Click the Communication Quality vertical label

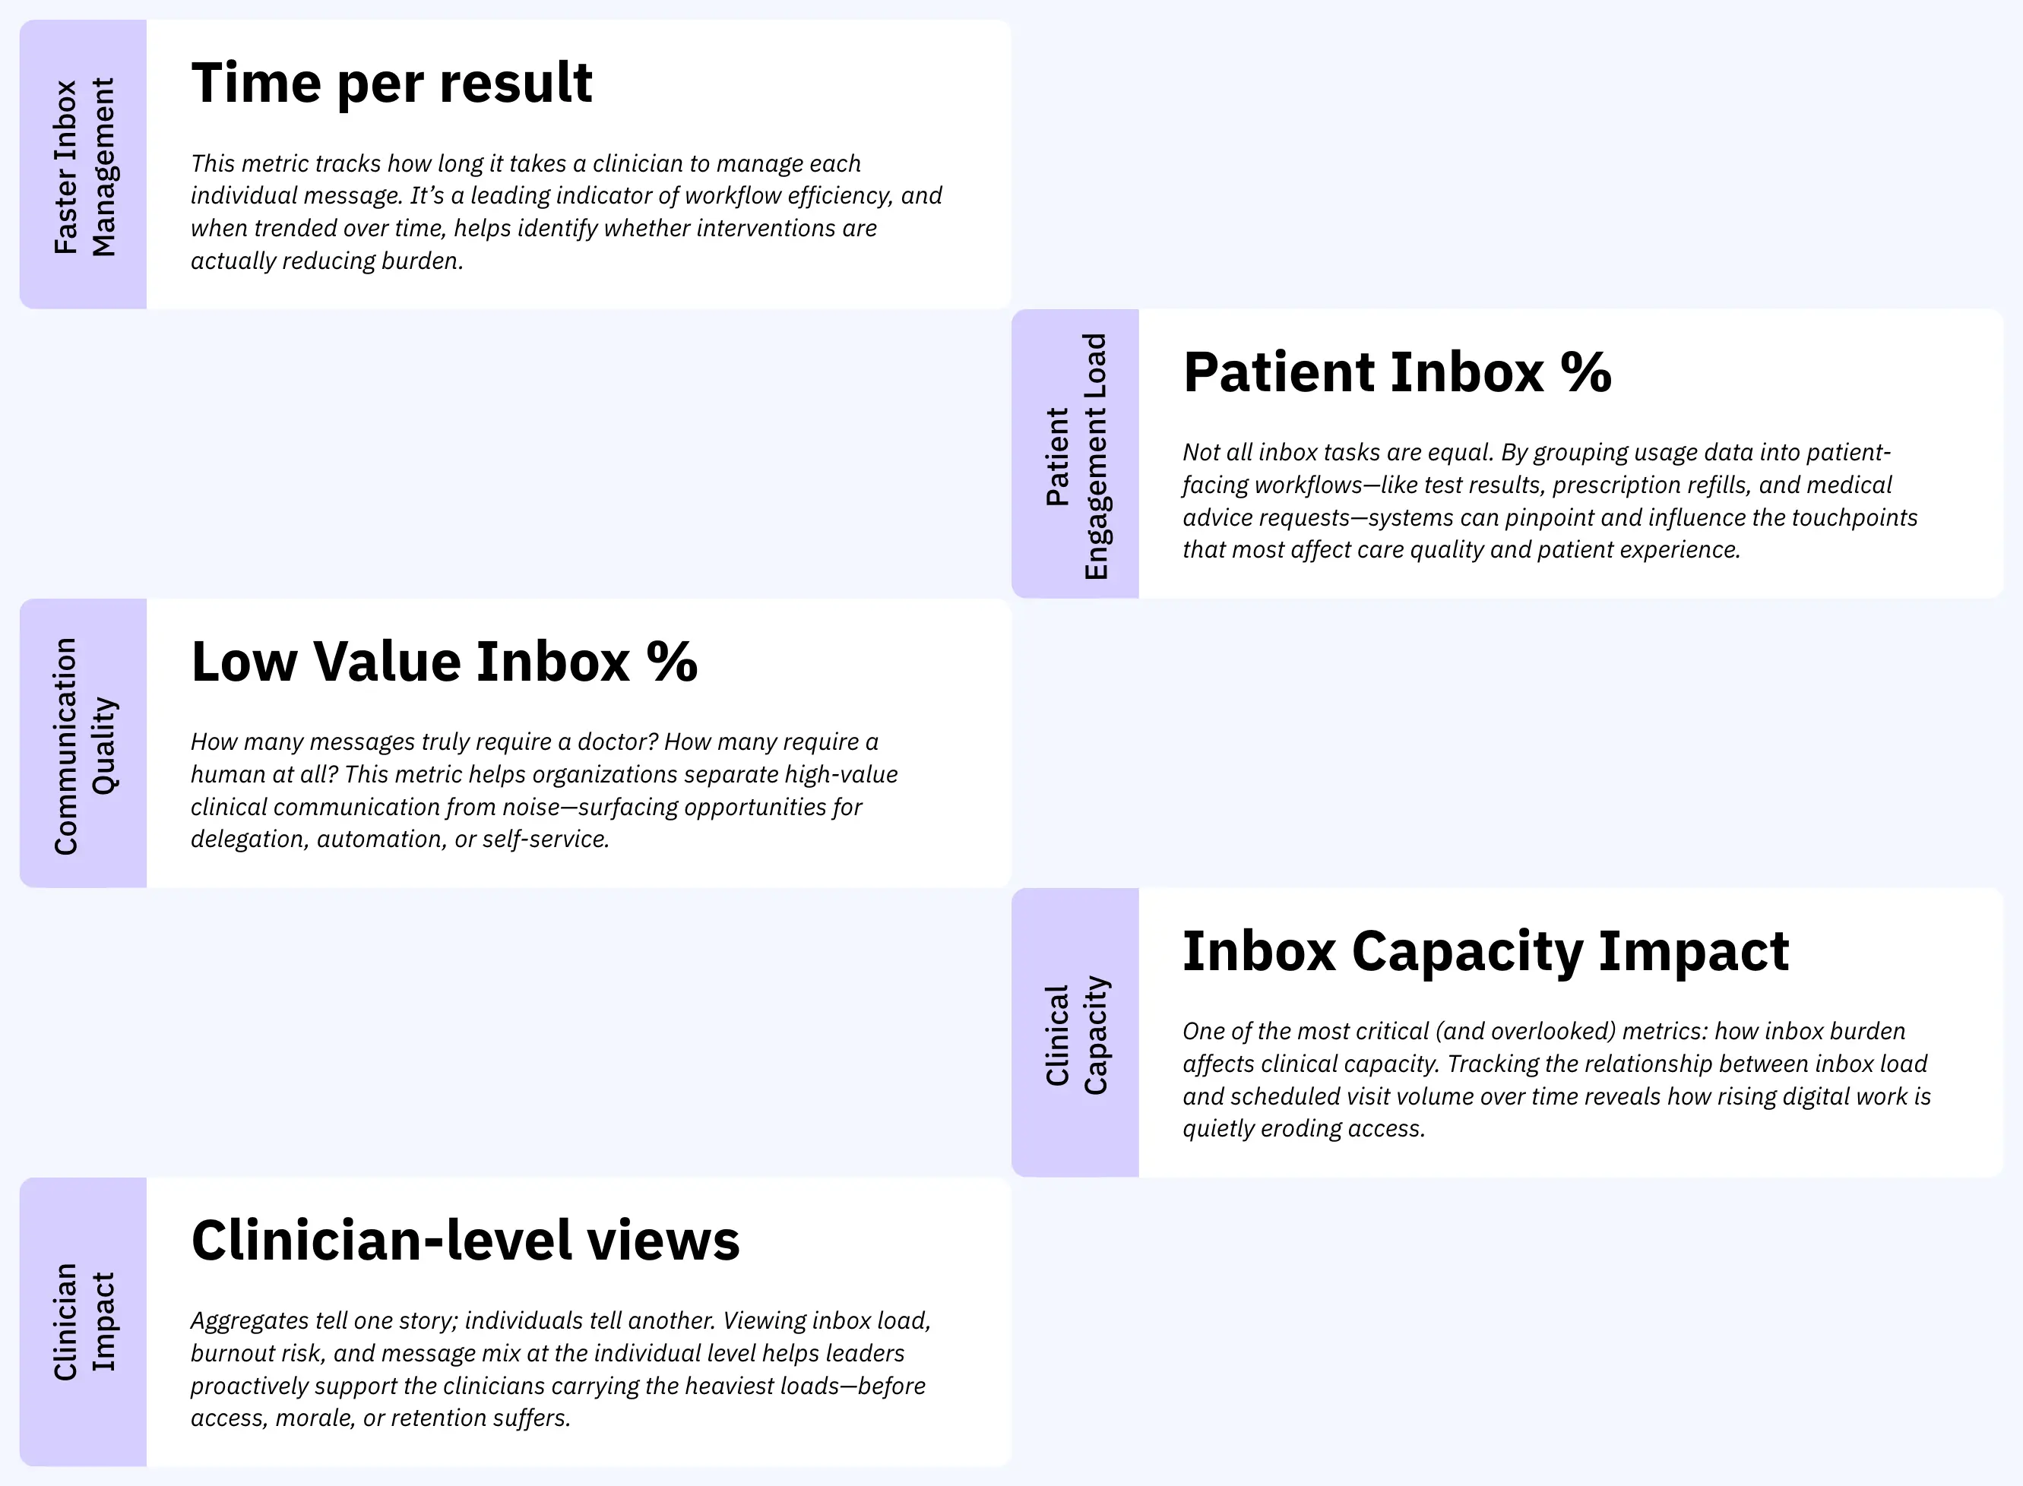tap(84, 745)
